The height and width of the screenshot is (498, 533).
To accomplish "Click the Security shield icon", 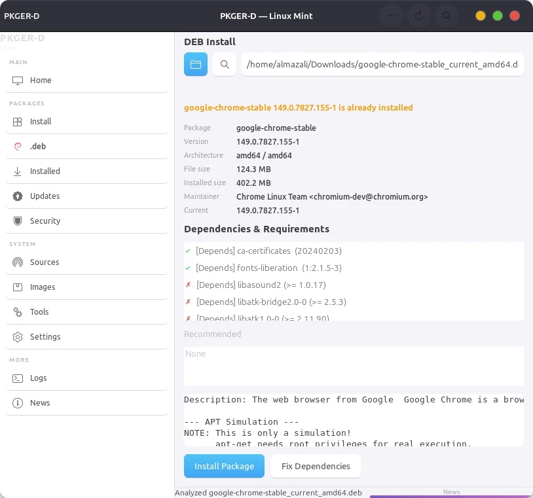I will 18,221.
